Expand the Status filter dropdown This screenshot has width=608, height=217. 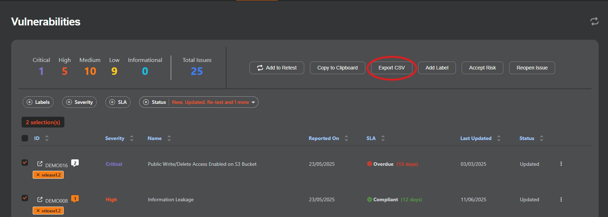[x=253, y=102]
